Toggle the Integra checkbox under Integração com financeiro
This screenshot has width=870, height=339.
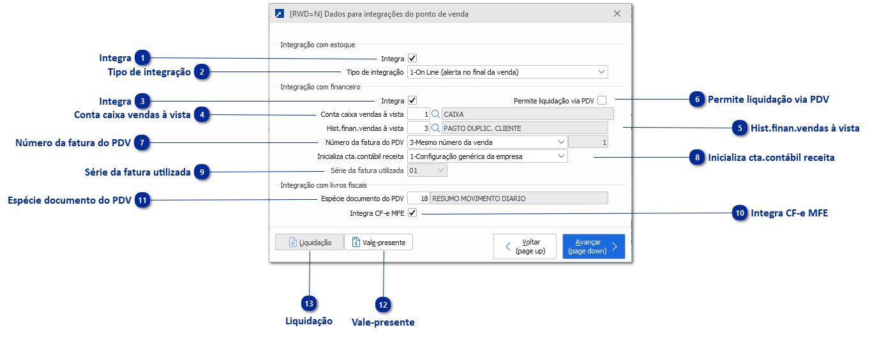coord(412,100)
